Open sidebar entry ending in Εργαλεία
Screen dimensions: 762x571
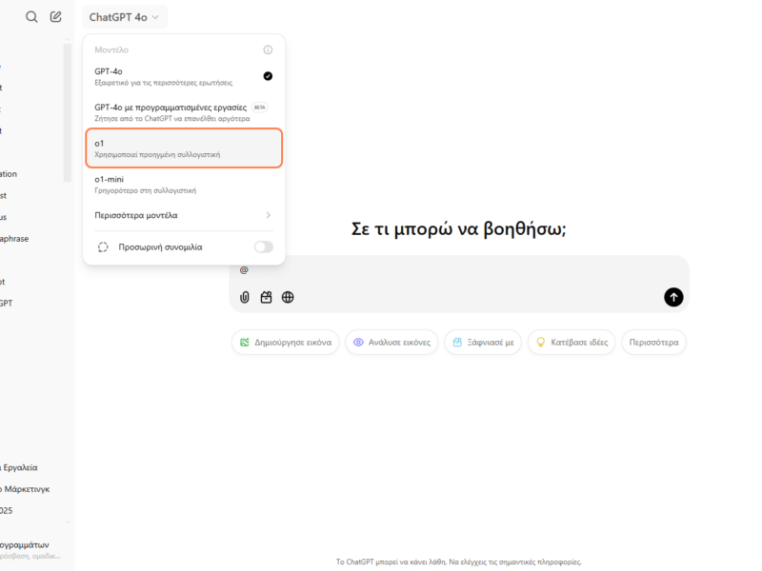coord(19,467)
